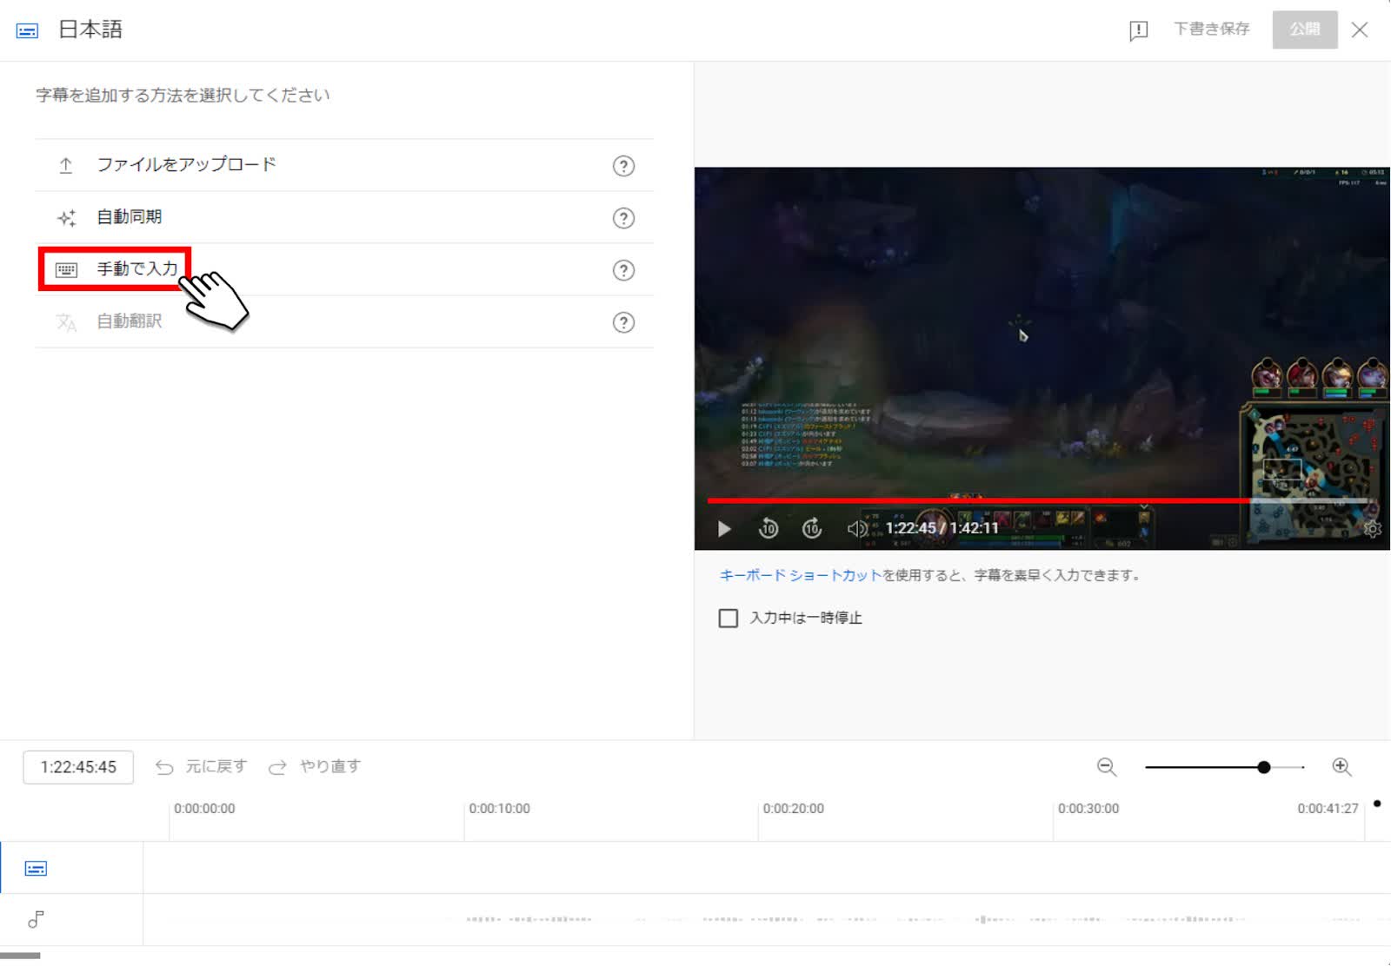The image size is (1391, 966).
Task: Click 下書き保存 to save the draft
Action: (x=1211, y=29)
